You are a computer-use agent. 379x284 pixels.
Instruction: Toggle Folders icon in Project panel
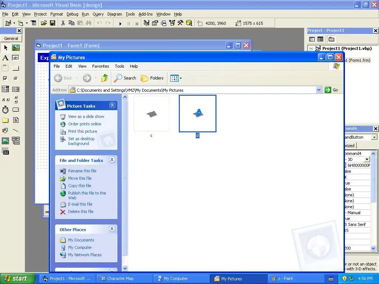click(331, 39)
